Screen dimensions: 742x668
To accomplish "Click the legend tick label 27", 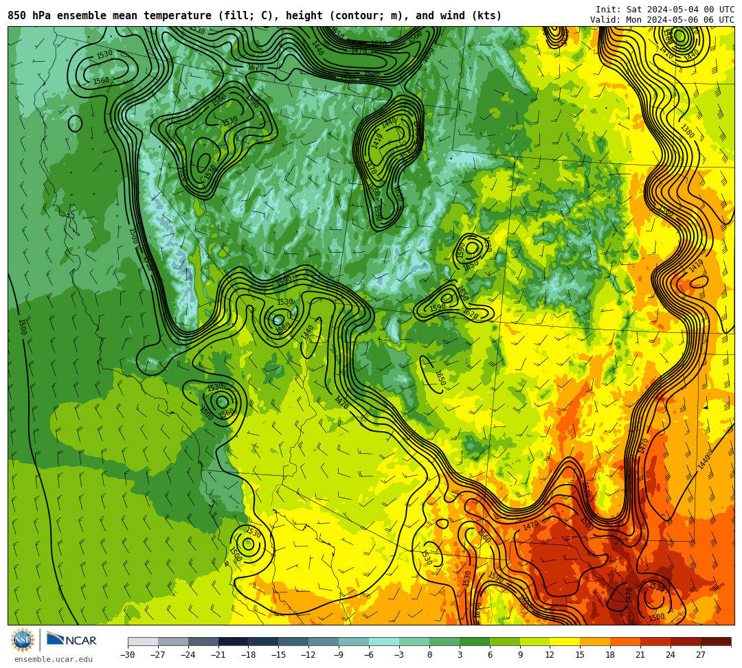I will click(x=701, y=655).
